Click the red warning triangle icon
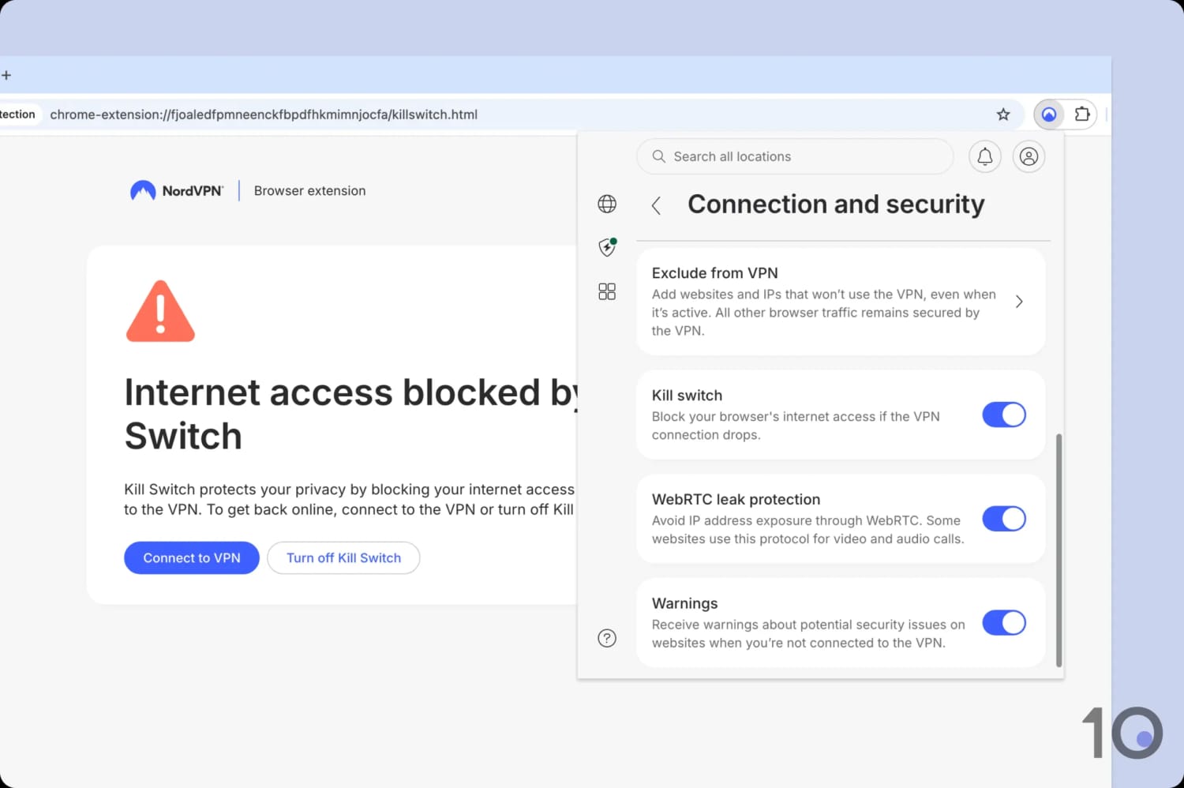 [x=160, y=311]
